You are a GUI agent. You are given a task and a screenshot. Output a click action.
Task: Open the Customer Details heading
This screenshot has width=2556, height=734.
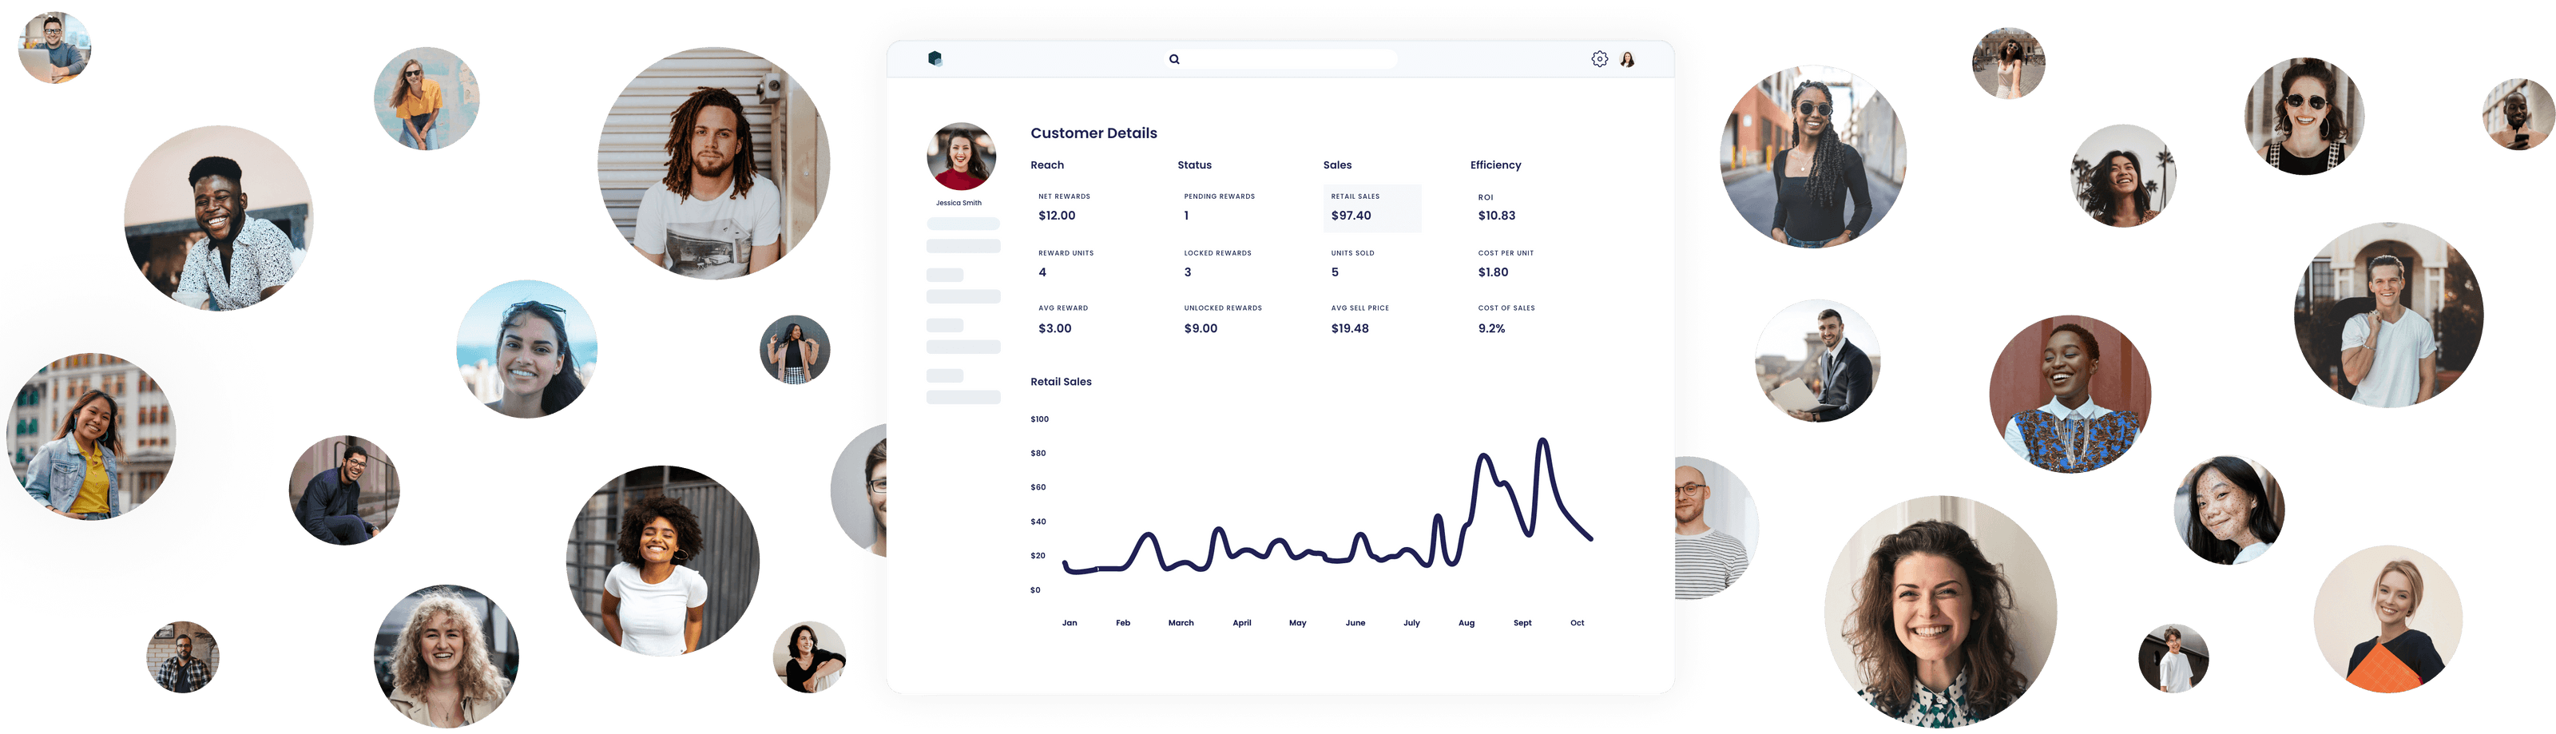coord(1093,132)
